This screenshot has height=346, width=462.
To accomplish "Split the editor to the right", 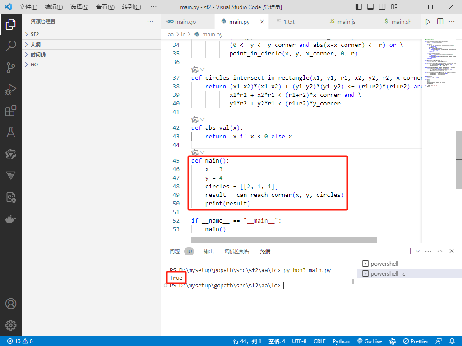I will coord(440,22).
